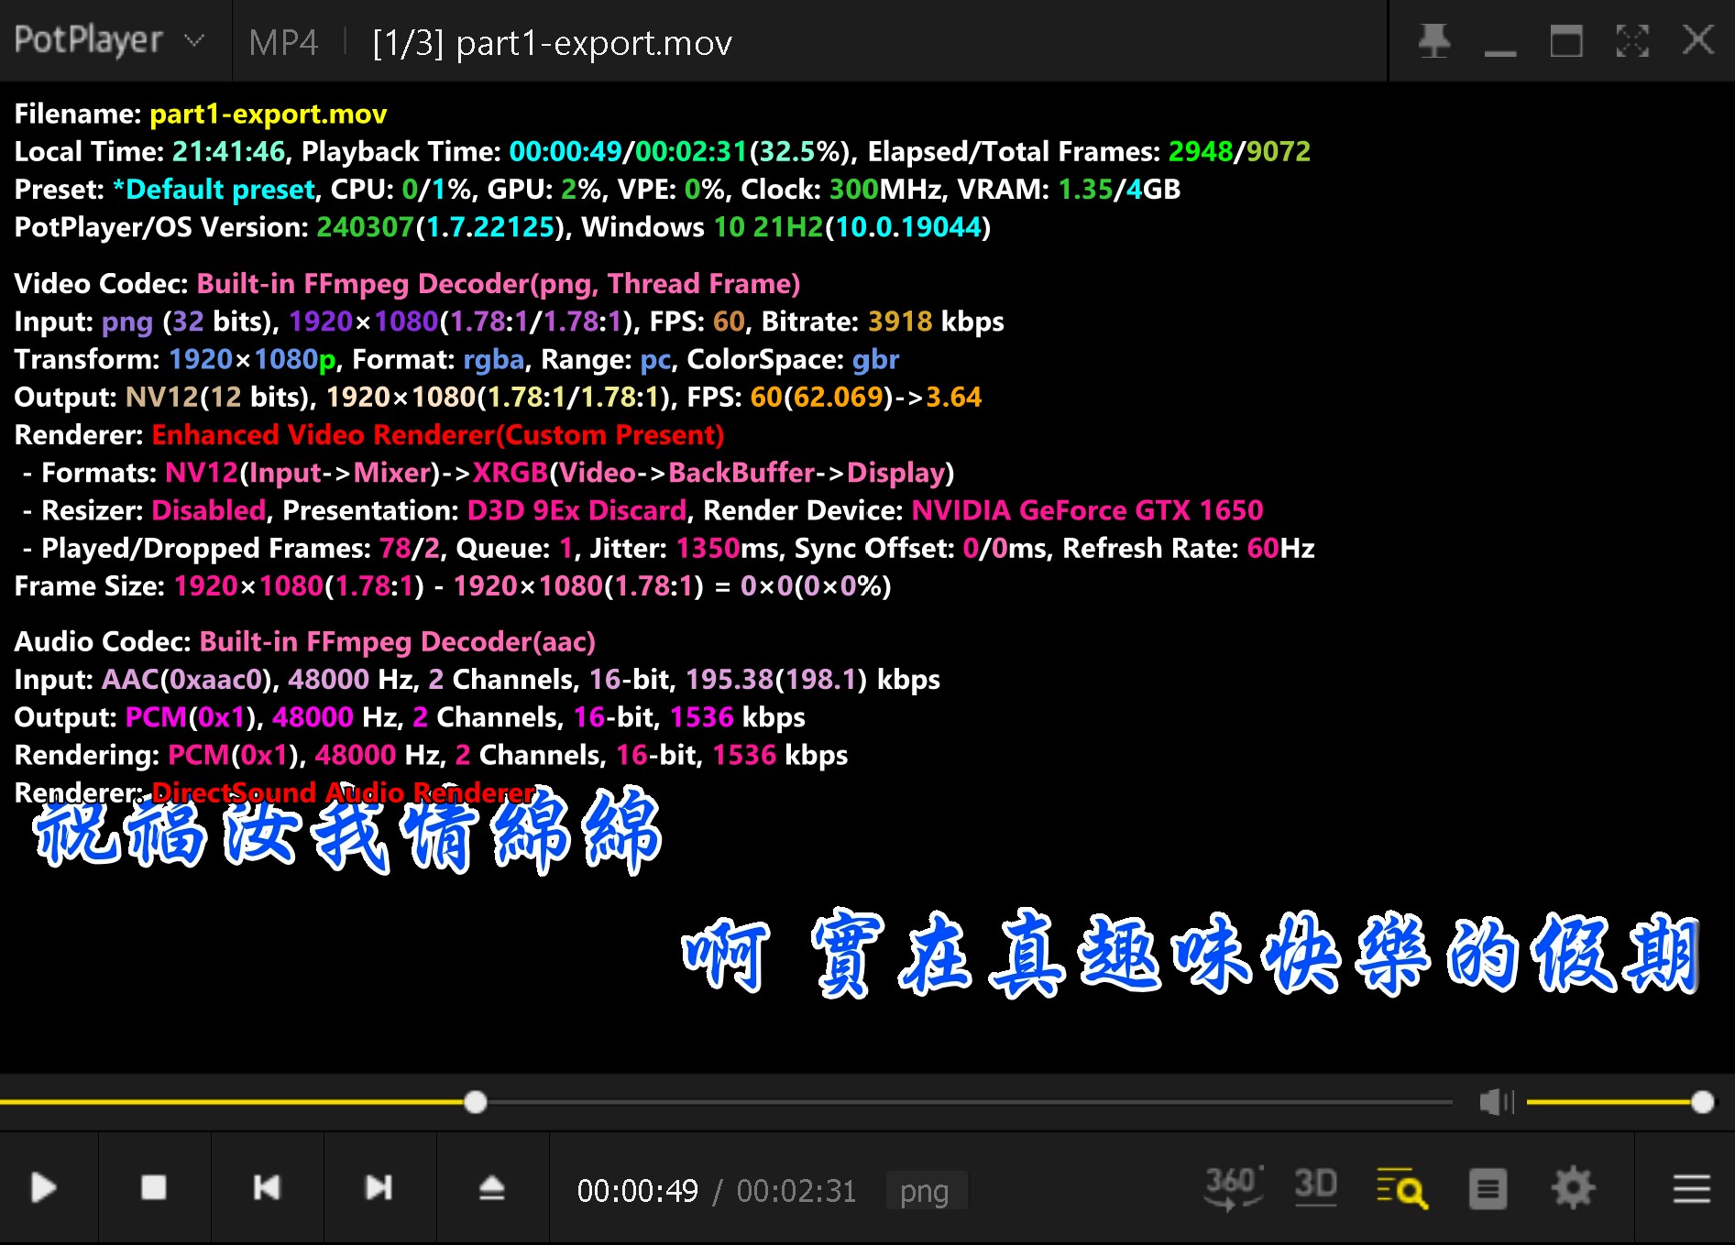The image size is (1735, 1245).
Task: Click the seek bar playhead knob
Action: tap(475, 1102)
